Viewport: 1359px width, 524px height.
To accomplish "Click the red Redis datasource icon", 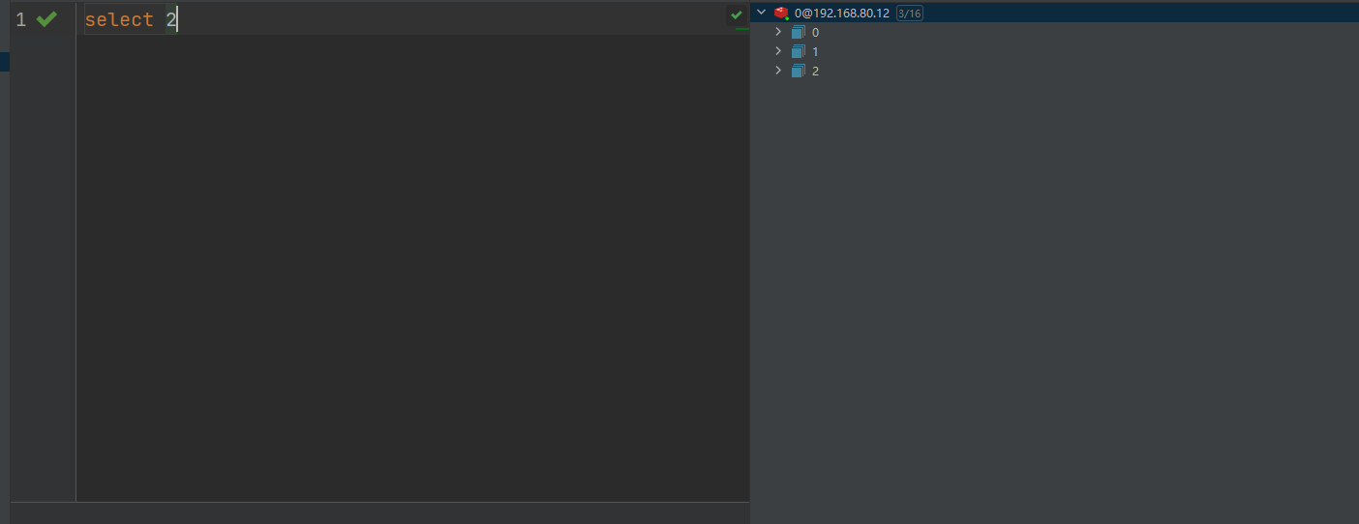I will coord(781,13).
